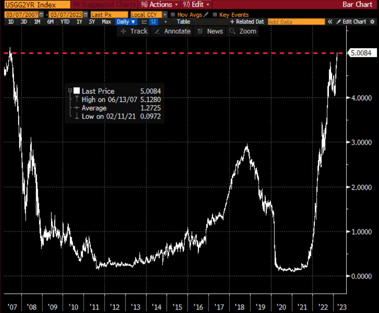The height and width of the screenshot is (313, 379).
Task: Open the end date calendar picker icon
Action: coord(86,14)
